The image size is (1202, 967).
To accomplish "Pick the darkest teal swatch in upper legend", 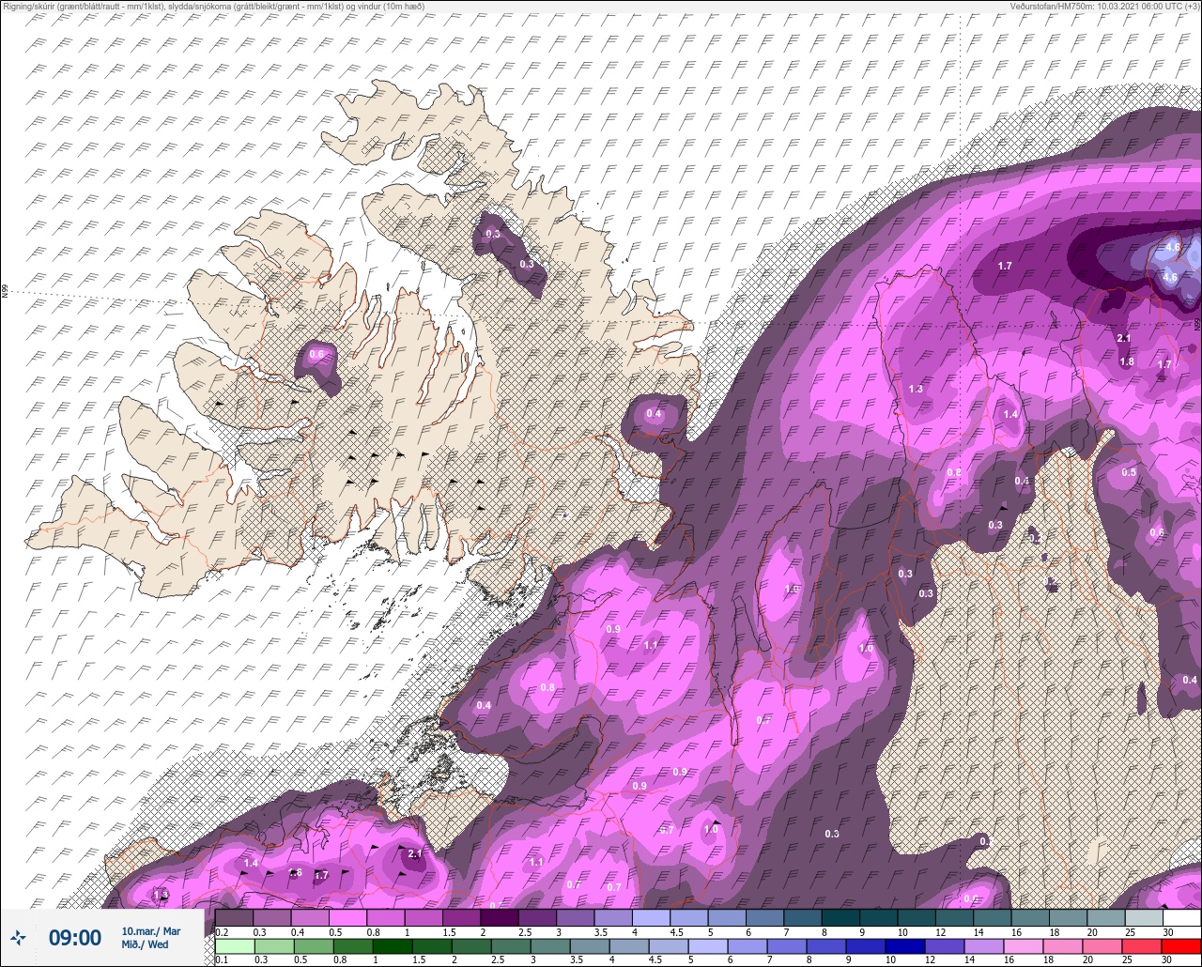I will tap(840, 917).
